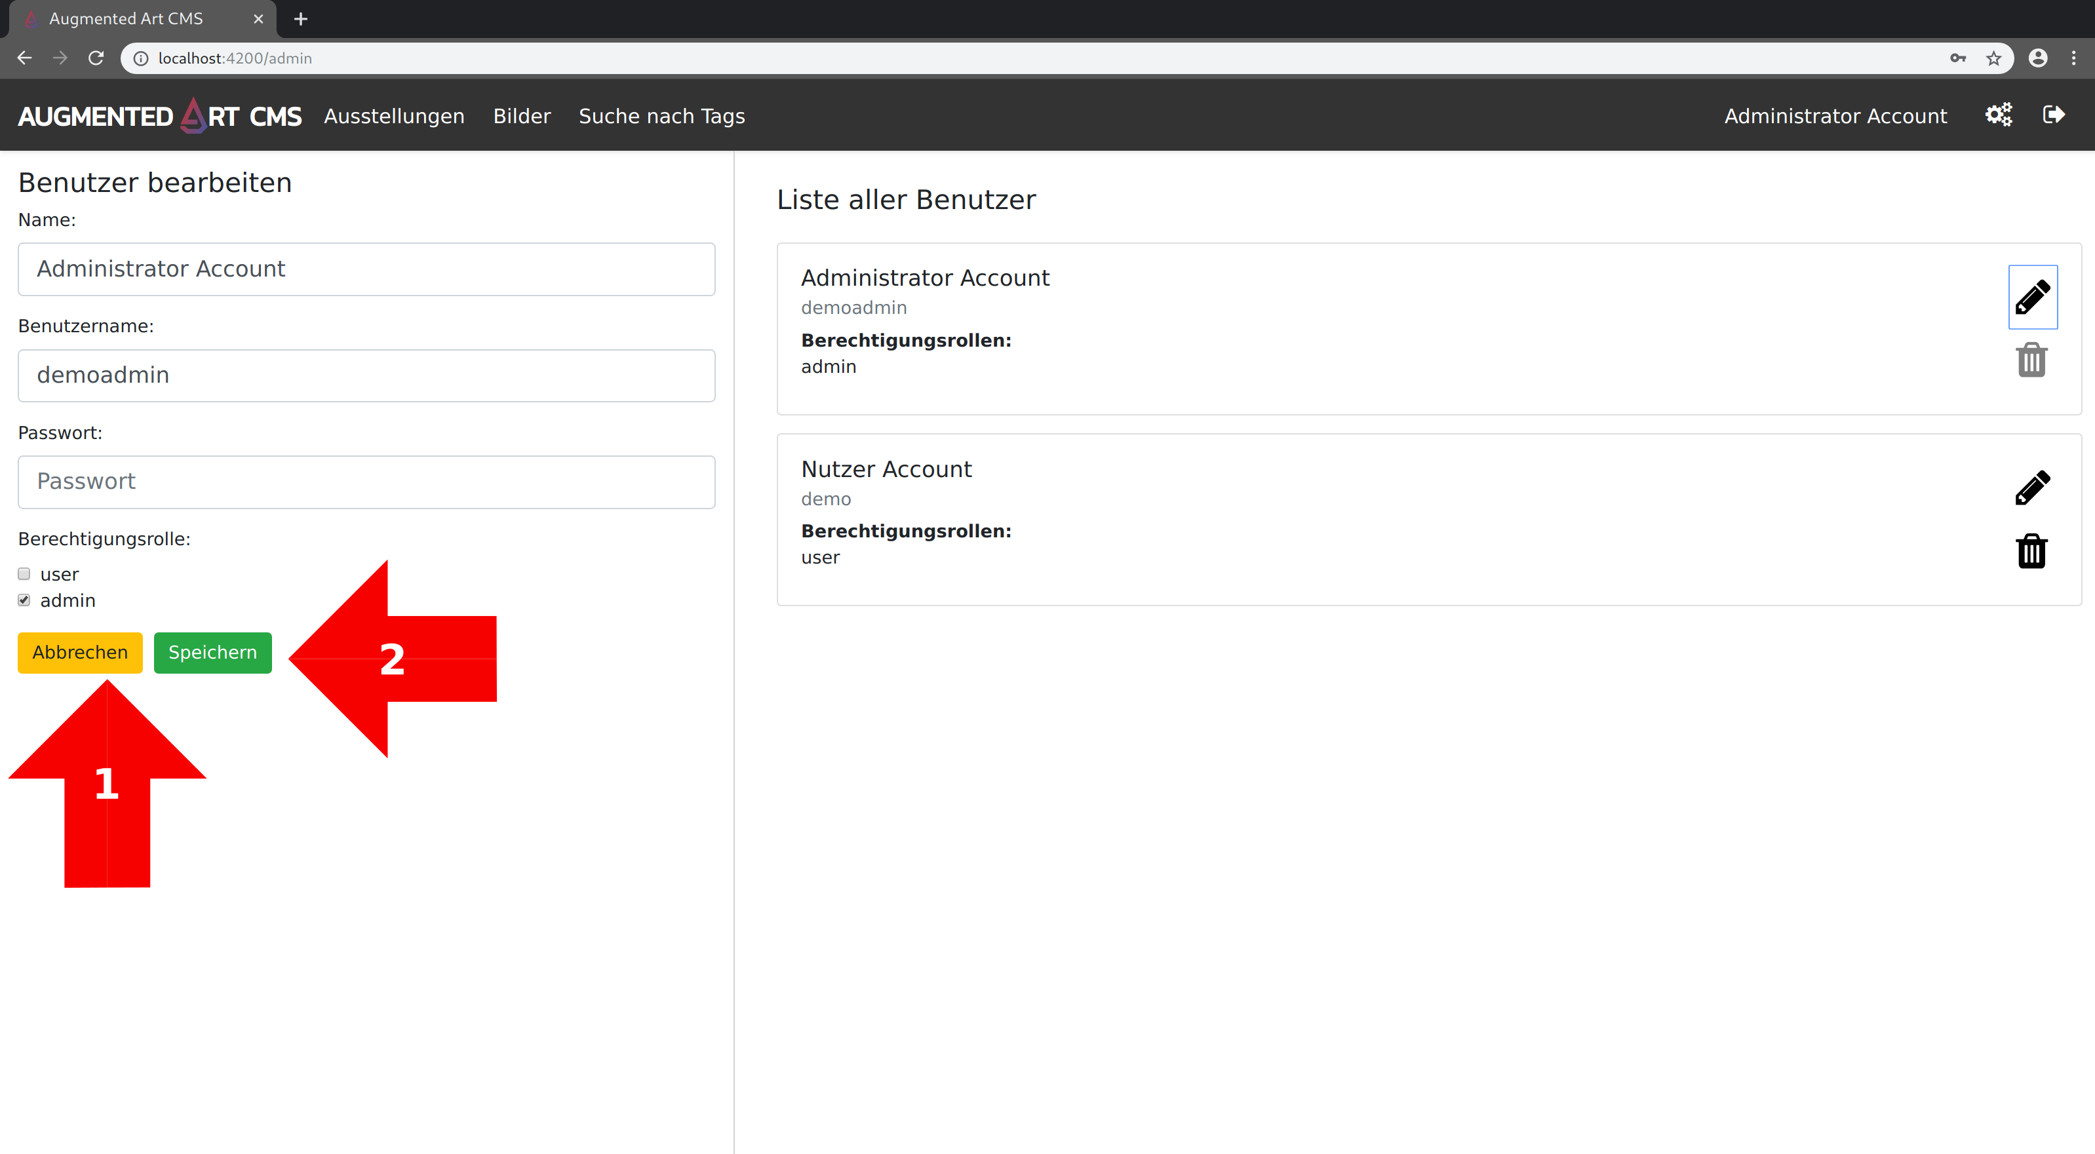Click the admin role text in first card

click(829, 367)
